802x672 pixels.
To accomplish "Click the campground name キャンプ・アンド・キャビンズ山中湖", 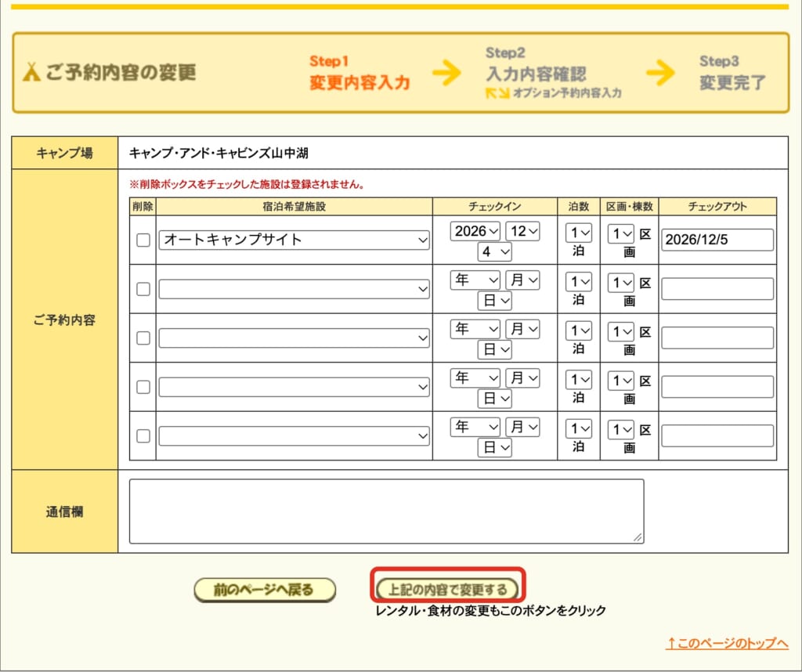I will point(219,153).
